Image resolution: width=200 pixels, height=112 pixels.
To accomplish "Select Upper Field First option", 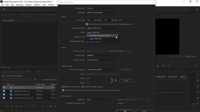I will click(102, 39).
